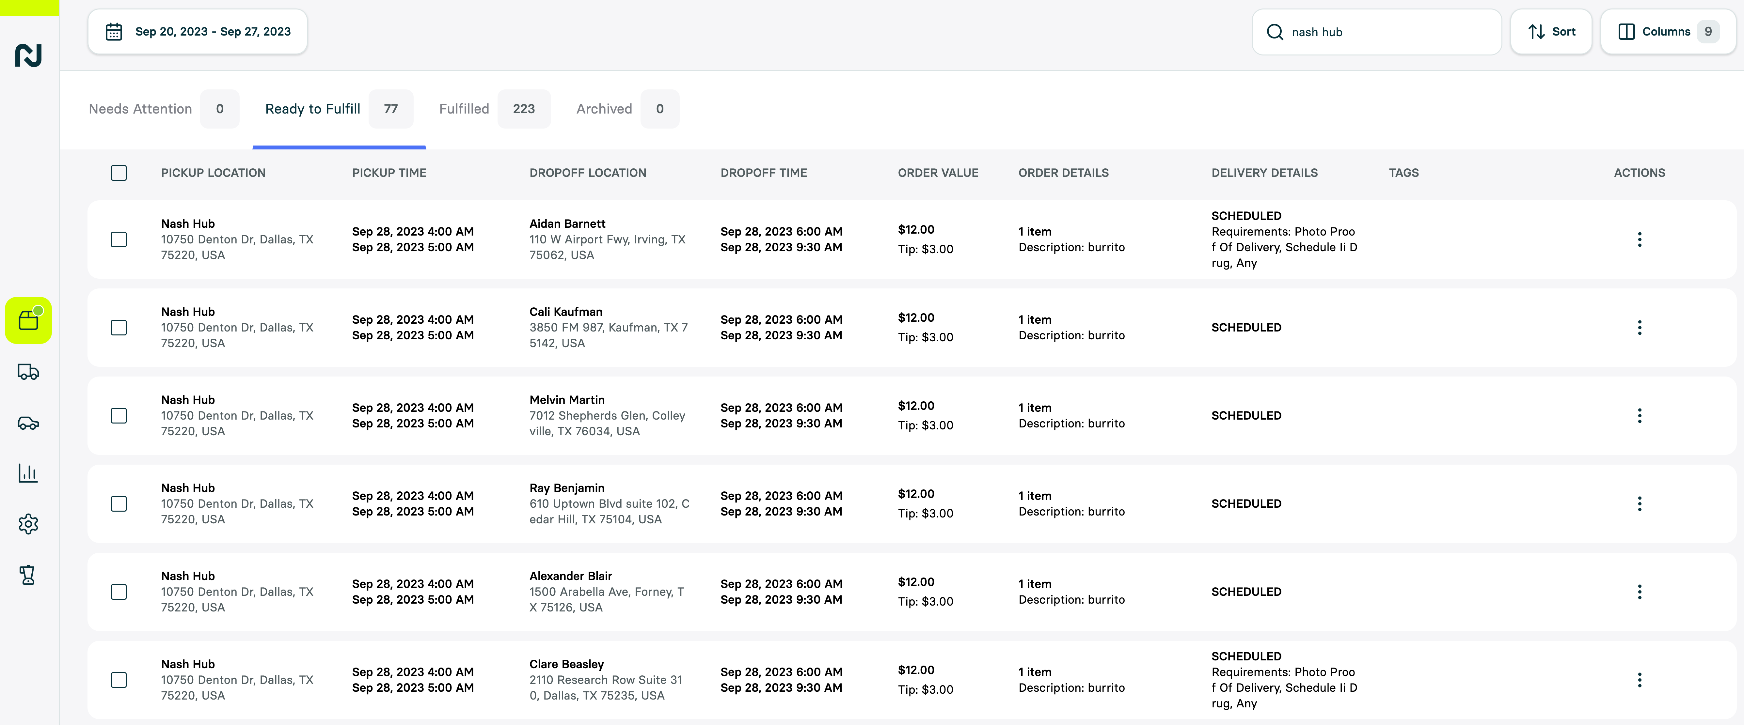This screenshot has width=1744, height=725.
Task: Click the Dropoff Time column header
Action: tap(764, 173)
